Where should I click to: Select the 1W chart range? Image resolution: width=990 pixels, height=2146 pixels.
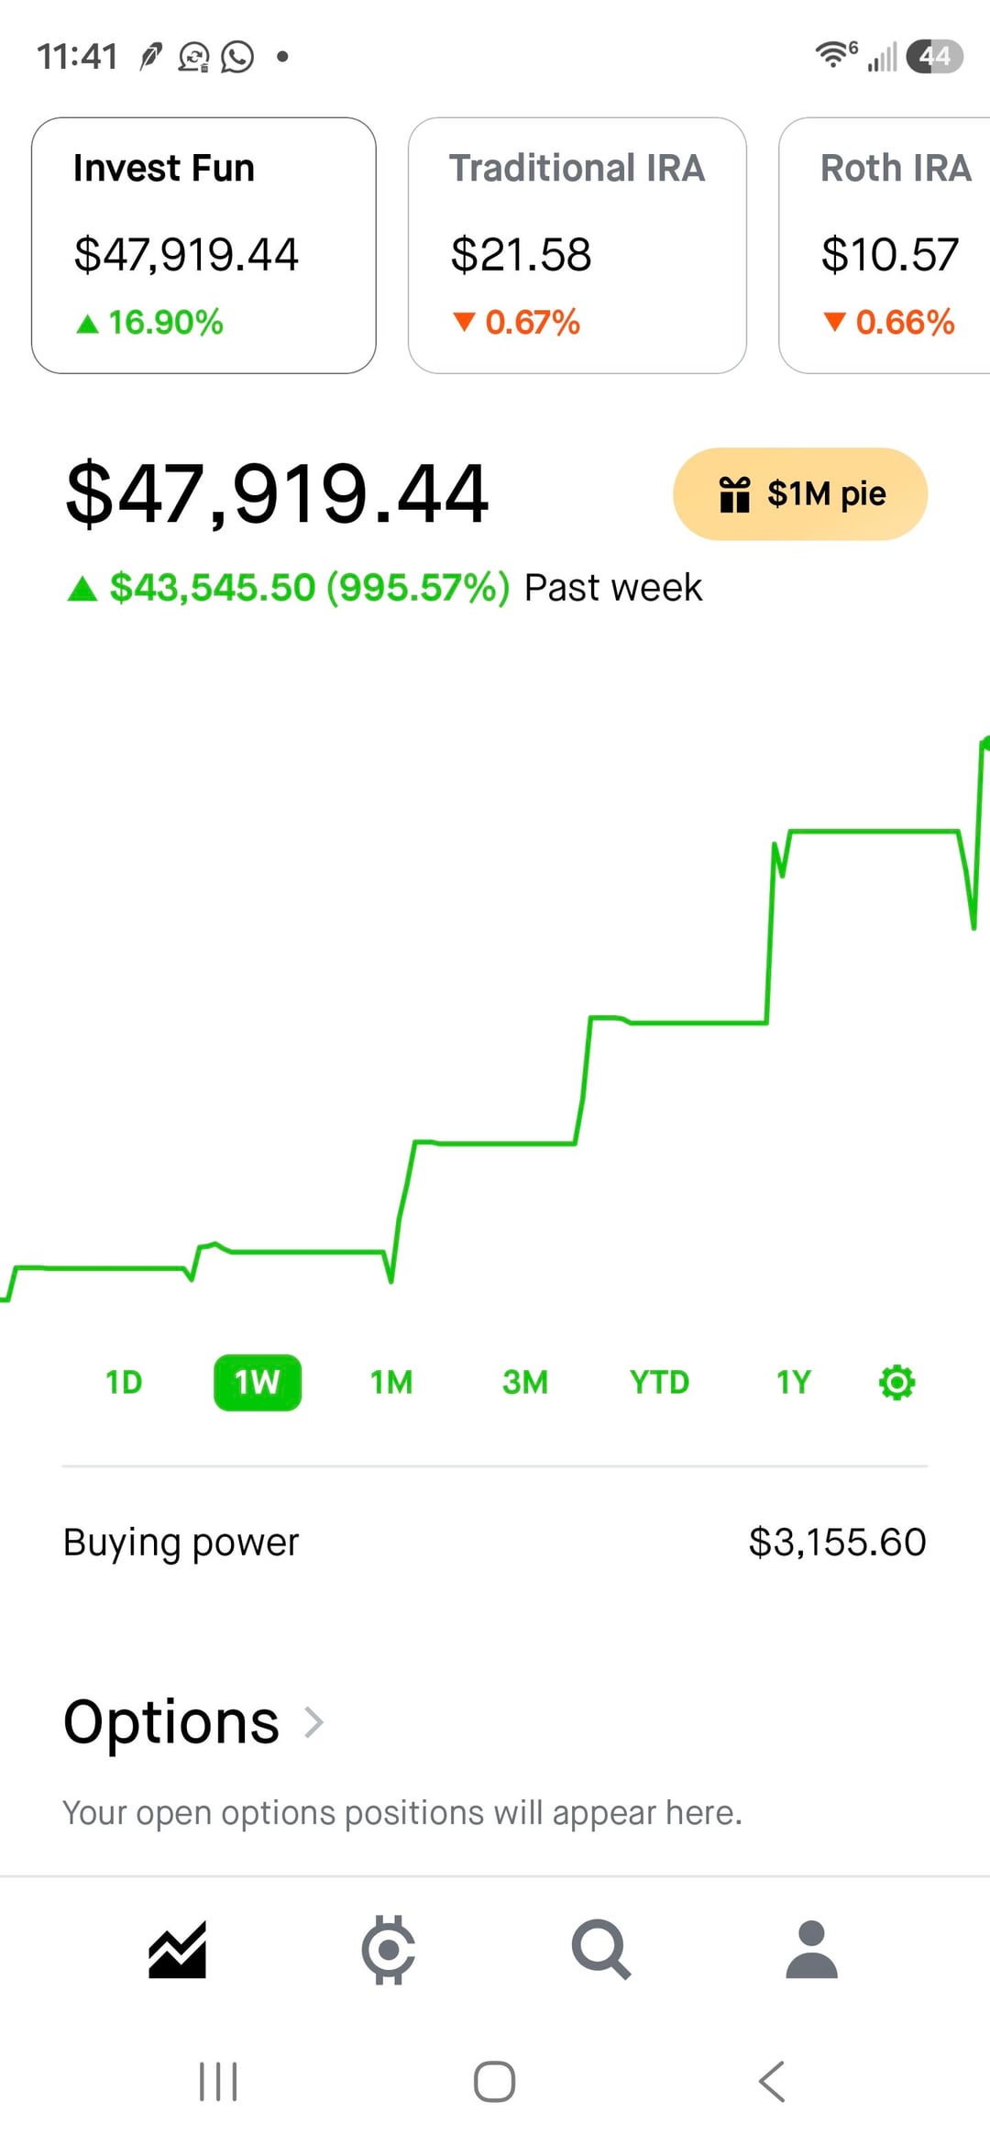point(258,1382)
